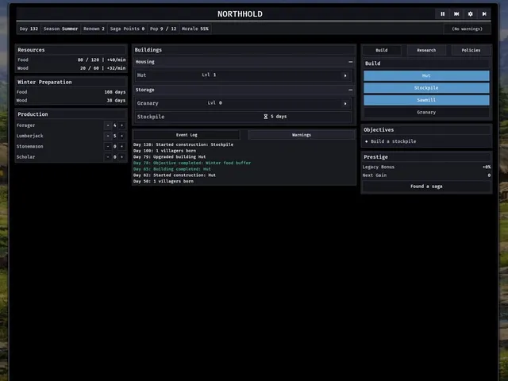Increase Forager workers with plus
The width and height of the screenshot is (508, 381).
click(121, 125)
